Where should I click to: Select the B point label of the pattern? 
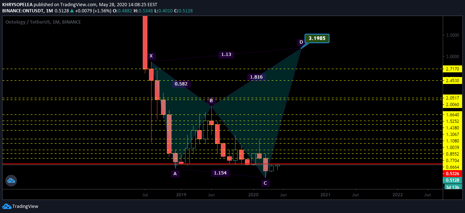[211, 100]
